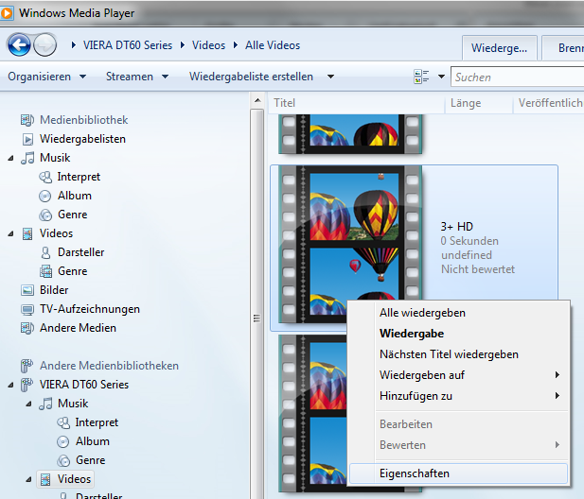Sort by the Länge column header
The image size is (584, 499).
click(x=479, y=103)
